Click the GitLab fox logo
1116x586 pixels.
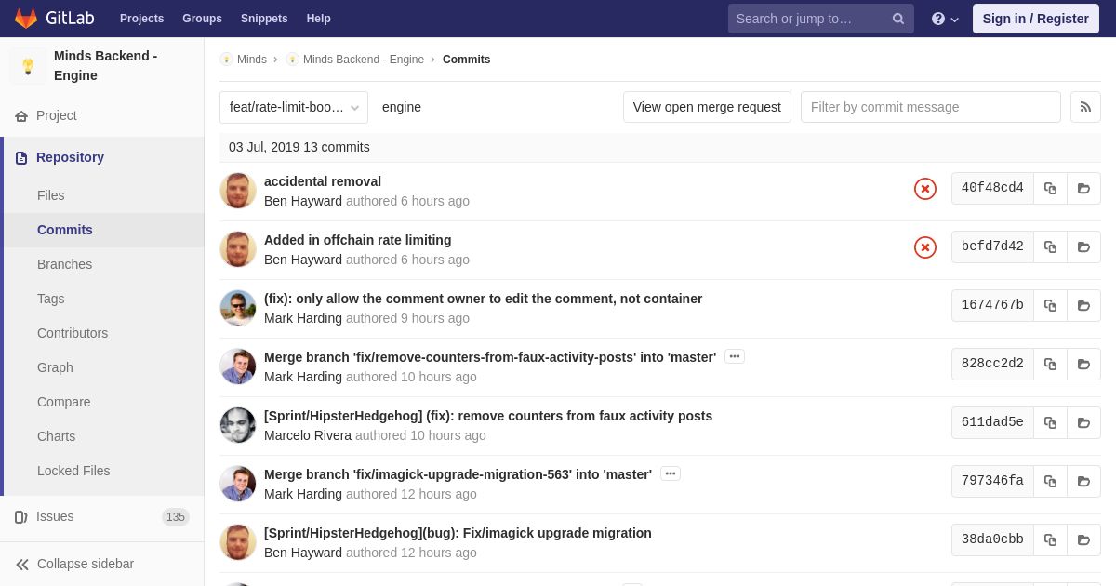26,19
